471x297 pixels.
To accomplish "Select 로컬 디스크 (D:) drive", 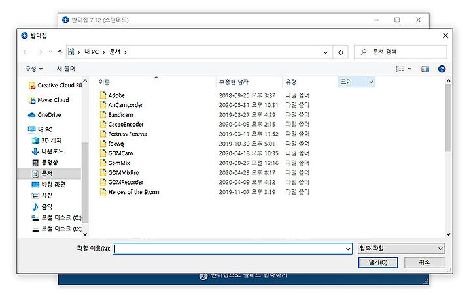I will pos(56,228).
